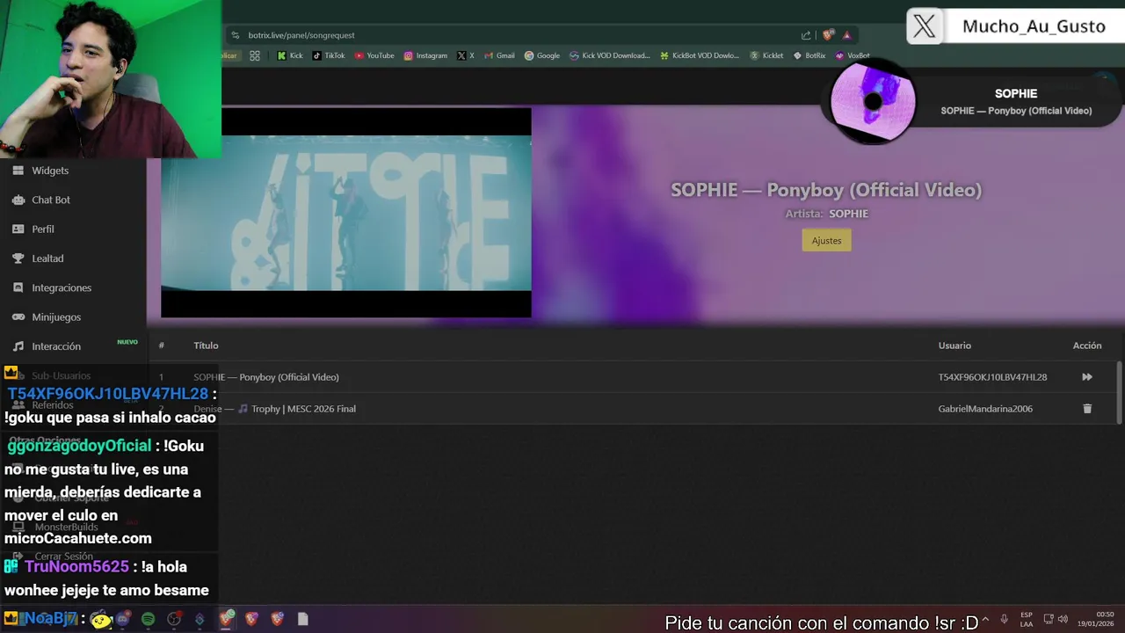This screenshot has height=633, width=1125.
Task: Click the GabrielMandarina2006 username cell
Action: (985, 409)
